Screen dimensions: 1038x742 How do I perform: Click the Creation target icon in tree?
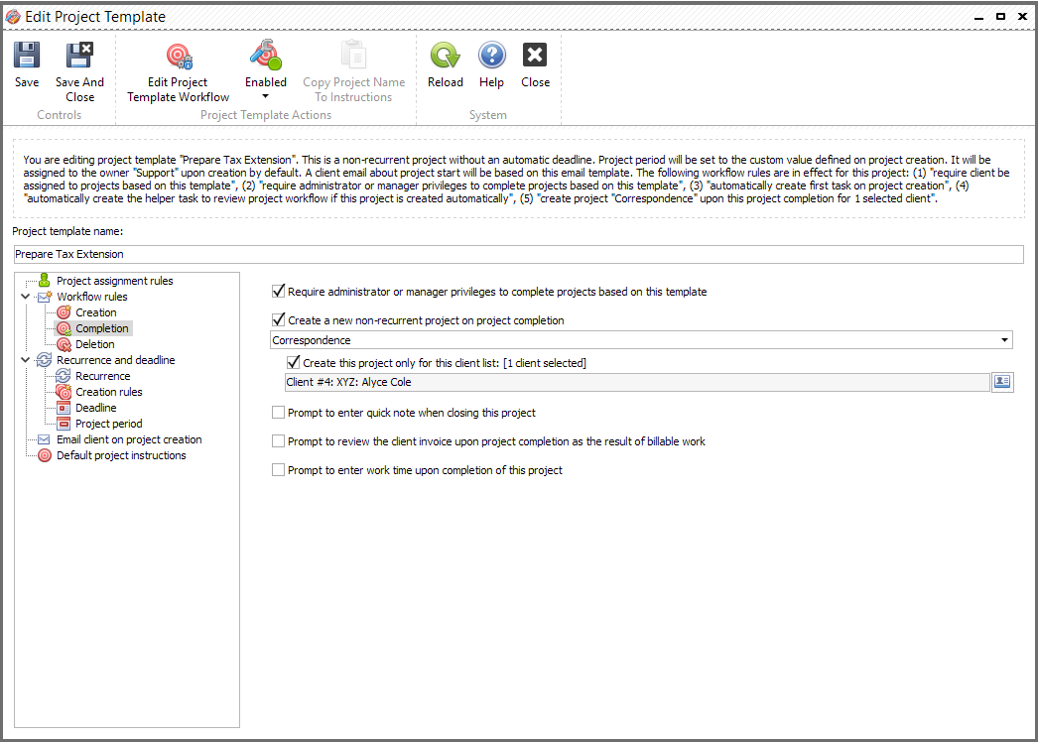[64, 312]
